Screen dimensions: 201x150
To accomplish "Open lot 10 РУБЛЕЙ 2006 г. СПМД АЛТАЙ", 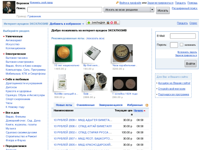I will [83, 126].
